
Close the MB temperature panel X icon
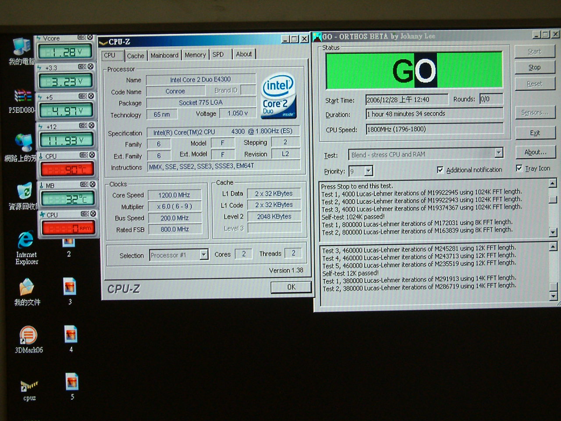click(92, 185)
